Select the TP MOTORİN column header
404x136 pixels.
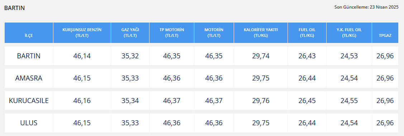[172, 33]
